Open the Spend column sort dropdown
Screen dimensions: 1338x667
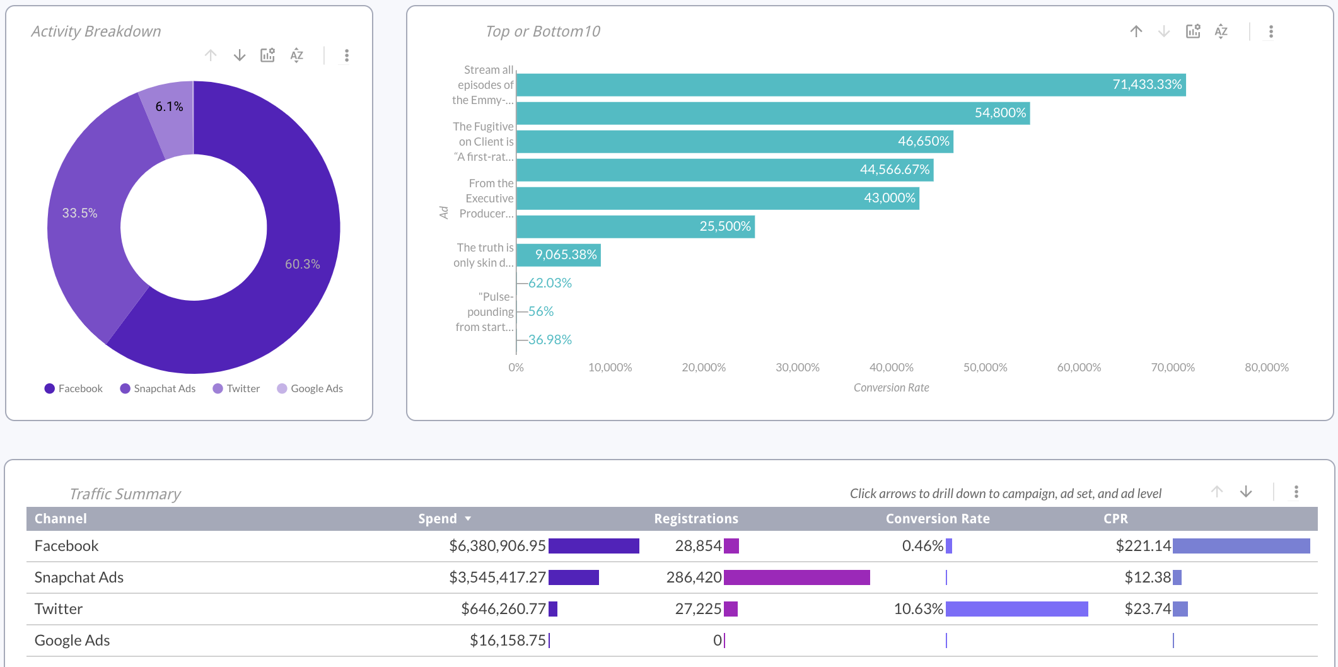[x=468, y=518]
